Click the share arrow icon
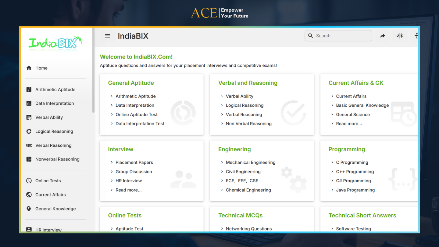Viewport: 439px width, 247px height. click(383, 36)
